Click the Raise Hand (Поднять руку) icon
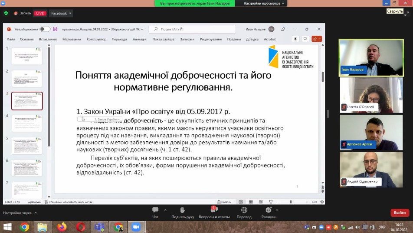413x233 pixels. point(183,210)
